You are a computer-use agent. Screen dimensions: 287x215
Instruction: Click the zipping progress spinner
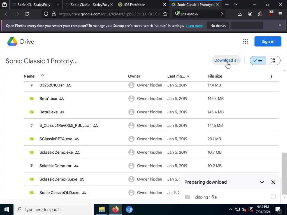tap(273, 197)
